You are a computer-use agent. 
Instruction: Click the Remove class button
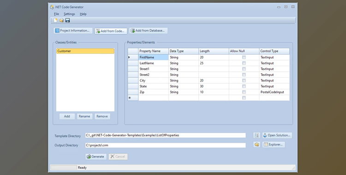[x=102, y=117]
